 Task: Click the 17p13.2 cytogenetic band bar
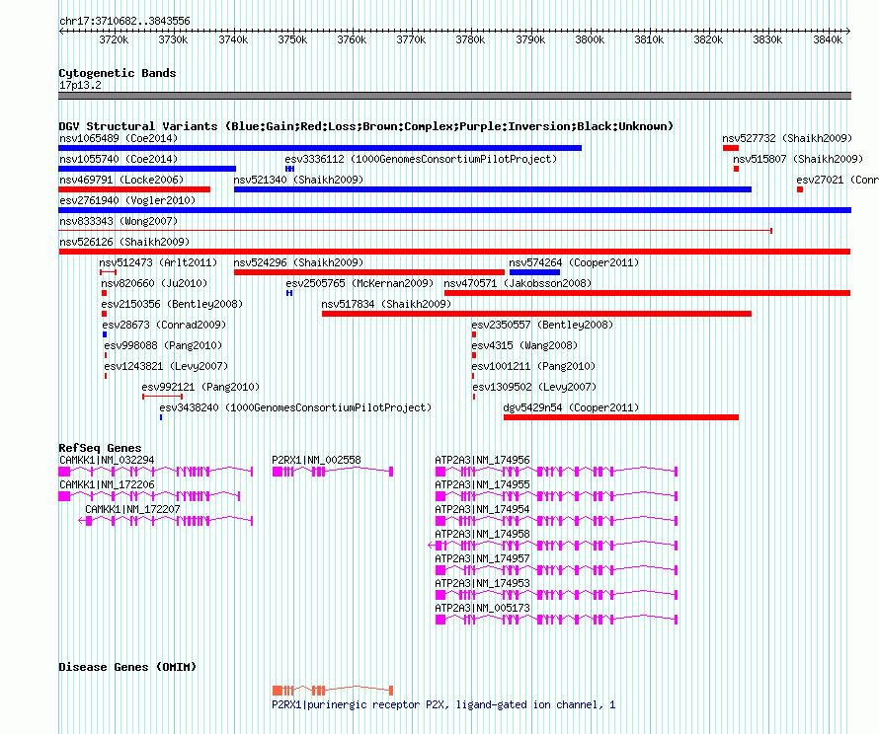pos(454,96)
